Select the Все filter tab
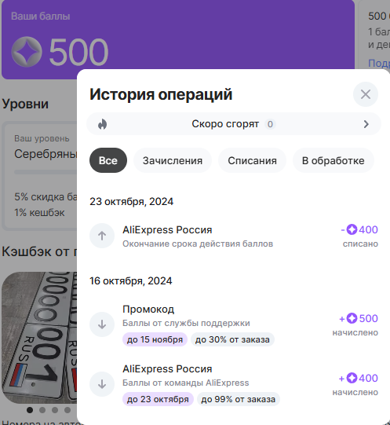Screen dimensions: 390x425 tap(108, 160)
